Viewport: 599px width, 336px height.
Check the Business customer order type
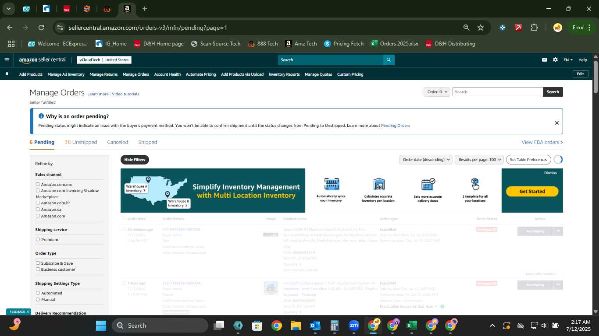38,269
